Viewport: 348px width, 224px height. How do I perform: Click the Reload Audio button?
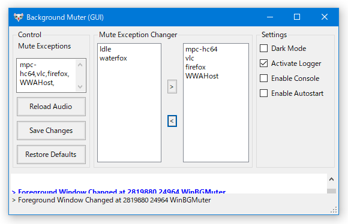click(x=51, y=107)
